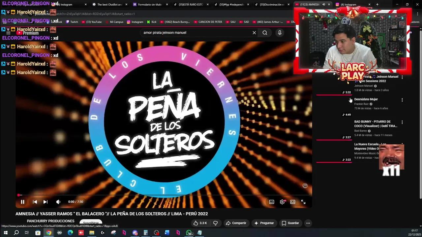
Task: Open the player settings gear menu
Action: click(282, 201)
